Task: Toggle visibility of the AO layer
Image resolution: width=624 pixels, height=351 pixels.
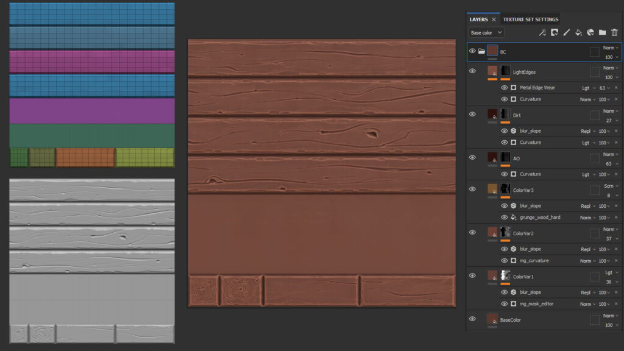Action: pyautogui.click(x=472, y=157)
